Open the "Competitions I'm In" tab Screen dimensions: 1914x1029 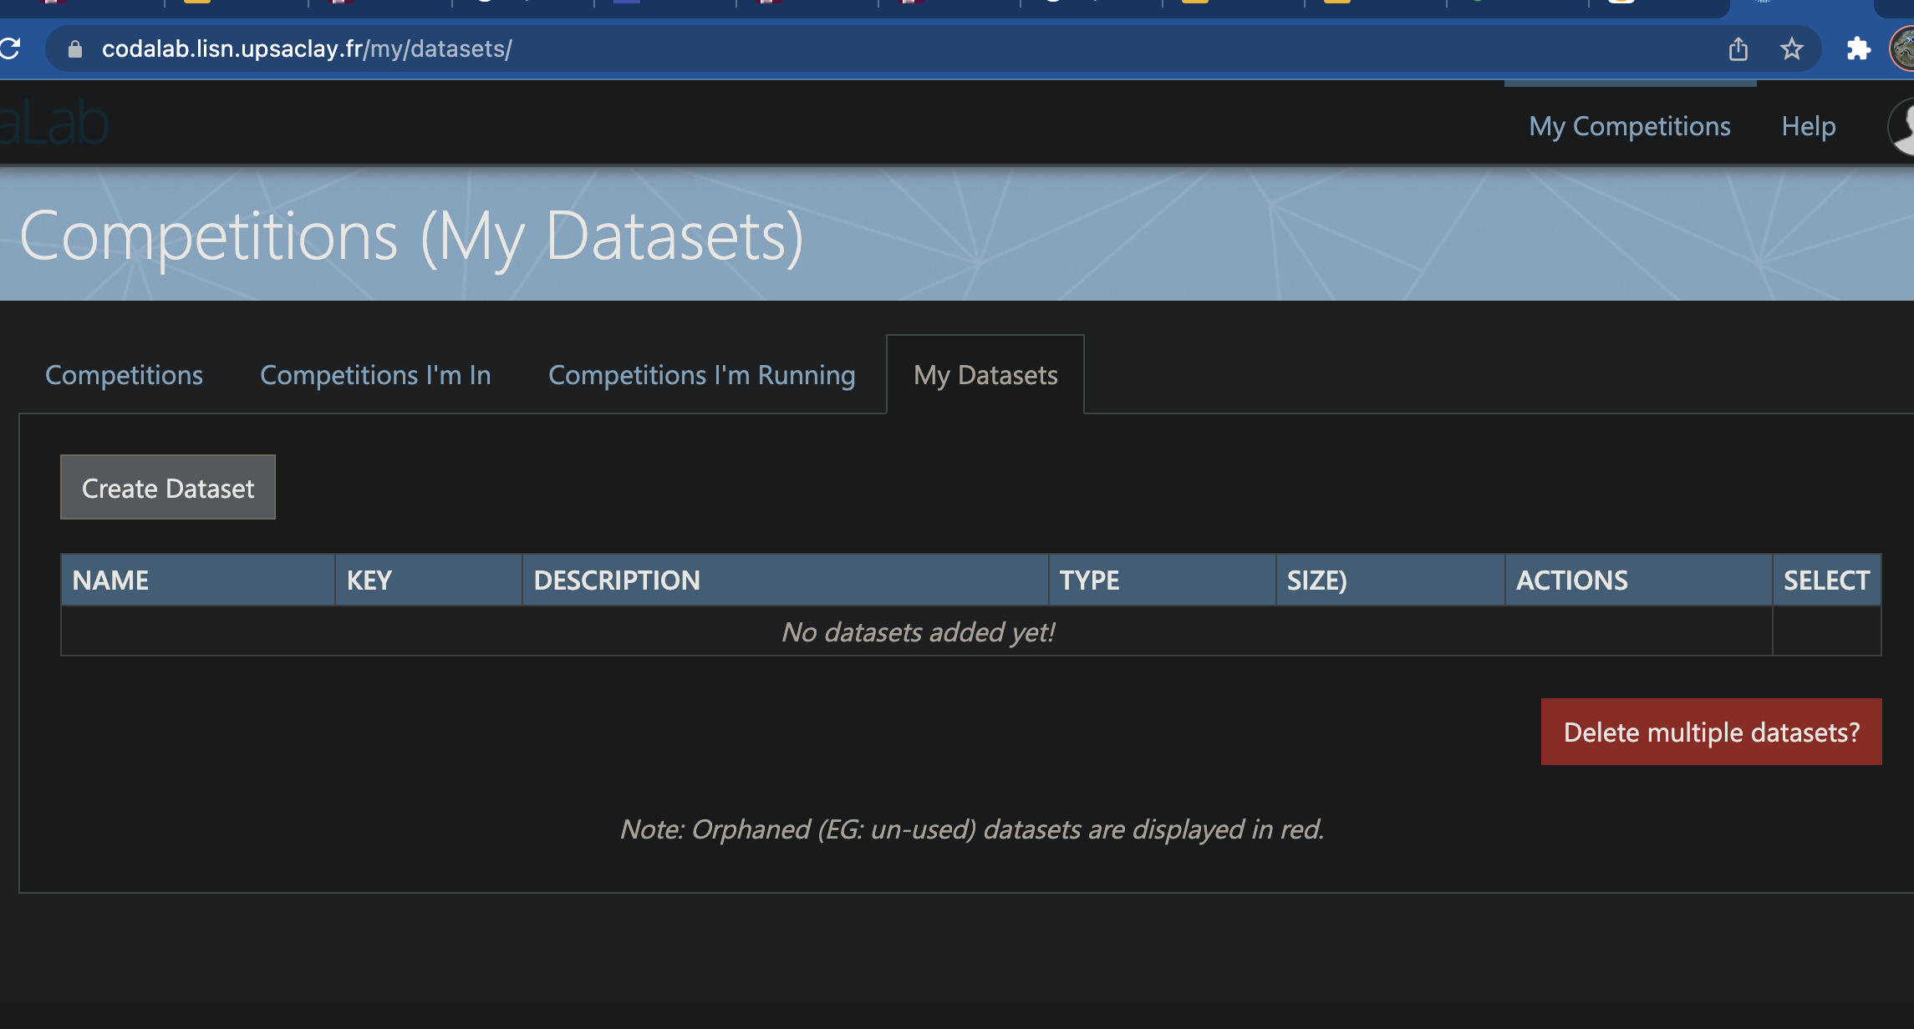[x=375, y=375]
